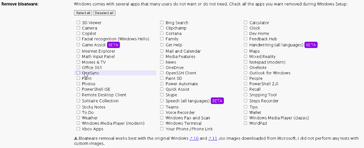Select Internet Explorer for removal
Image resolution: width=364 pixels, height=148 pixels.
pyautogui.click(x=78, y=51)
